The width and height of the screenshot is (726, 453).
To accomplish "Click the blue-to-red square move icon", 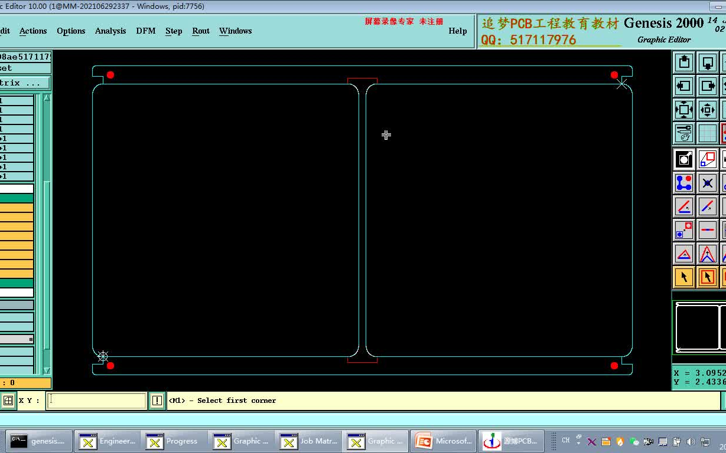I will [x=683, y=229].
